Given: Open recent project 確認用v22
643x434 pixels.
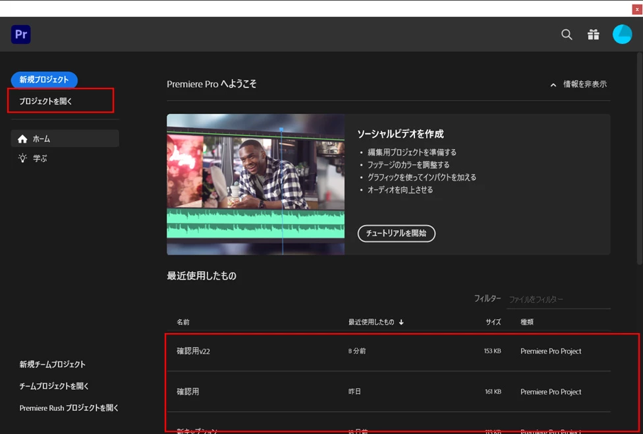Looking at the screenshot, I should coord(389,351).
